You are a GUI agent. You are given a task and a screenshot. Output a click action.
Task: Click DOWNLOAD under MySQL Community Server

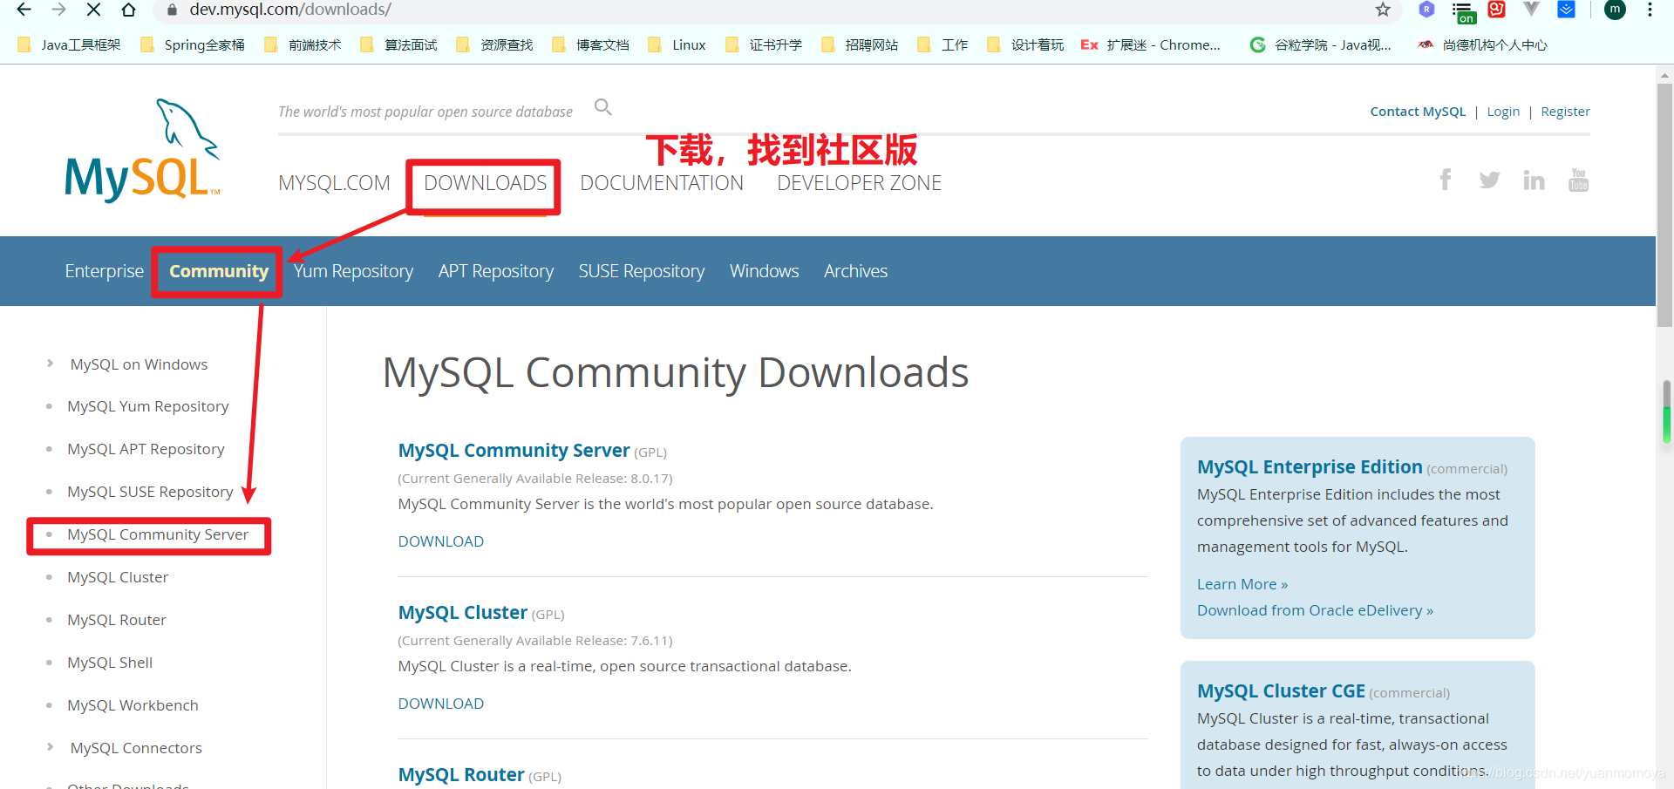coord(441,541)
